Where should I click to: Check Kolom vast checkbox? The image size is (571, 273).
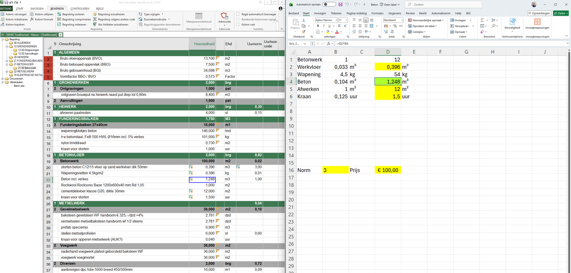pyautogui.click(x=238, y=24)
